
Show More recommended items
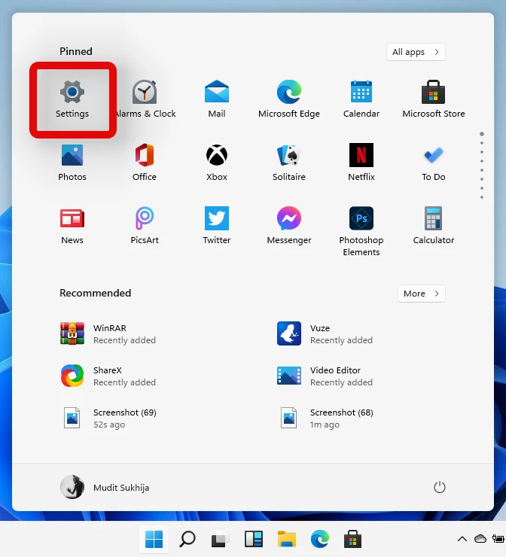pyautogui.click(x=422, y=294)
